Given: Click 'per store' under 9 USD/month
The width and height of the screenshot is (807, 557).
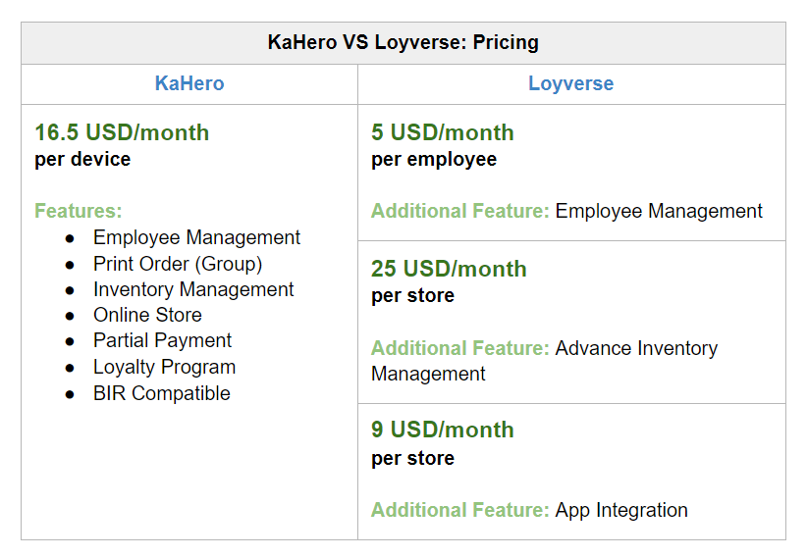Looking at the screenshot, I should pos(412,458).
